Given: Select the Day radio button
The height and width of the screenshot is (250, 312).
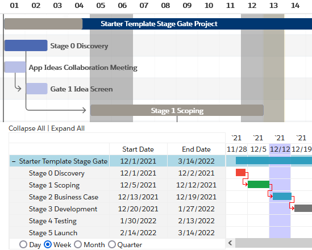Looking at the screenshot, I should [x=23, y=244].
